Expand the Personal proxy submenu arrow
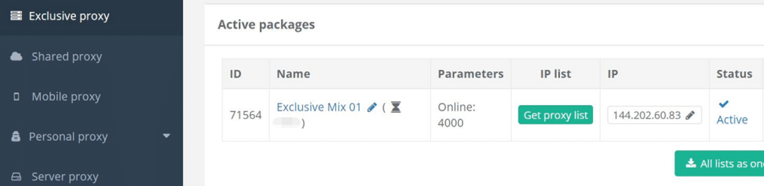 (167, 136)
